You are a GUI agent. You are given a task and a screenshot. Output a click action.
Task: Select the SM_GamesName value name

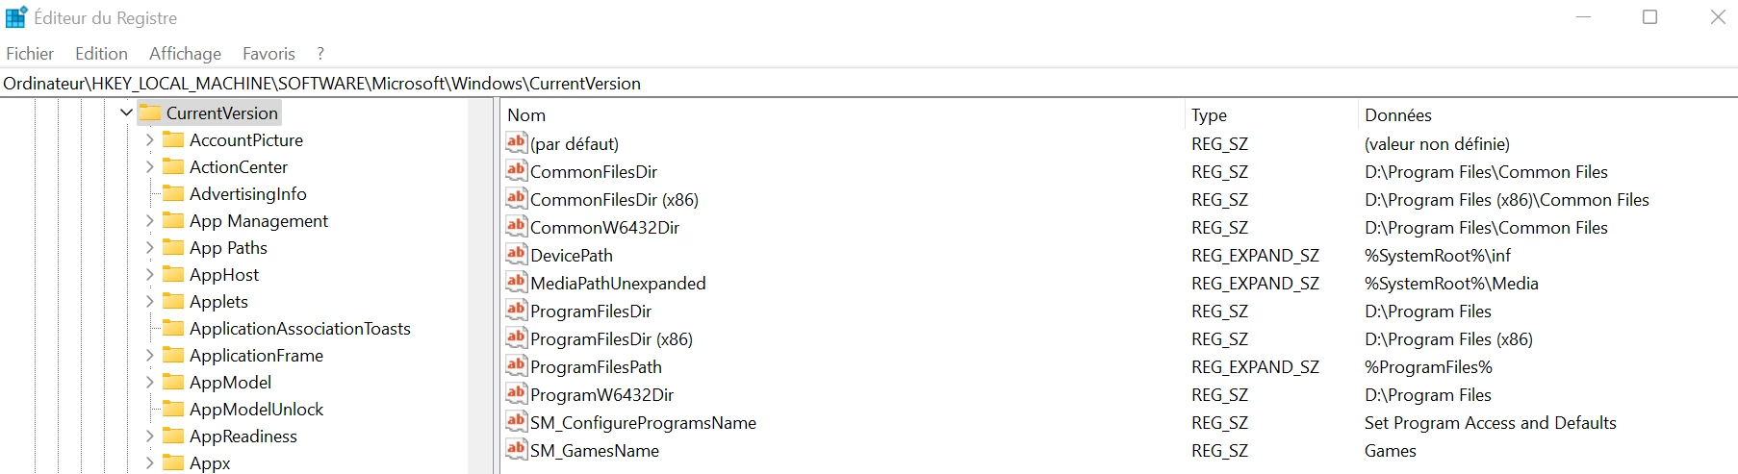coord(595,450)
